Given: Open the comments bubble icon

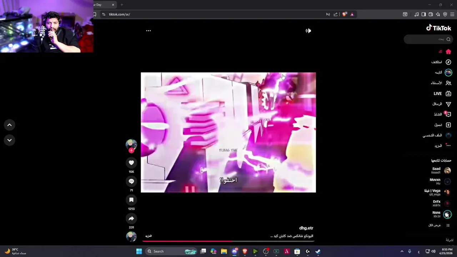Looking at the screenshot, I should point(131,181).
